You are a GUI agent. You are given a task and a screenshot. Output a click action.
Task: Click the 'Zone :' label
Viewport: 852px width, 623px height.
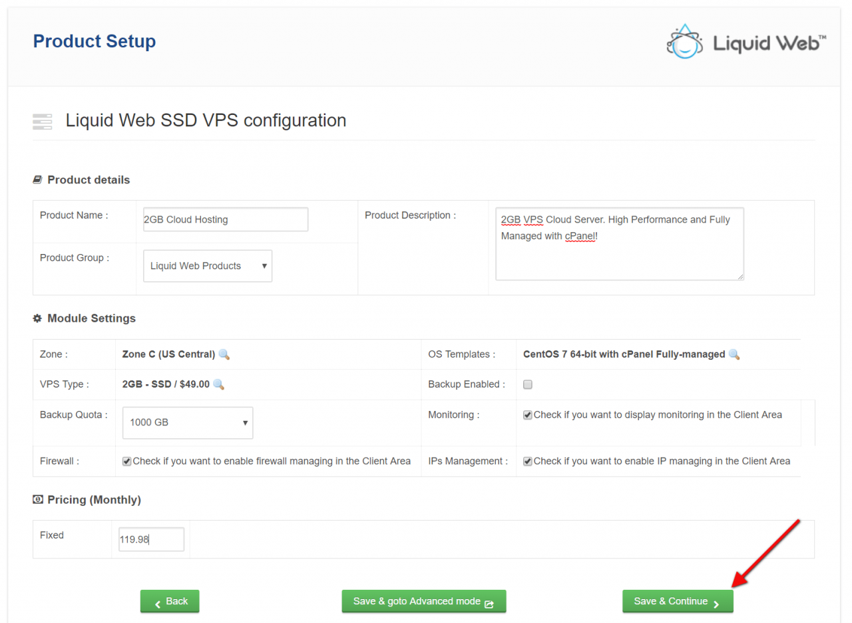pyautogui.click(x=54, y=354)
